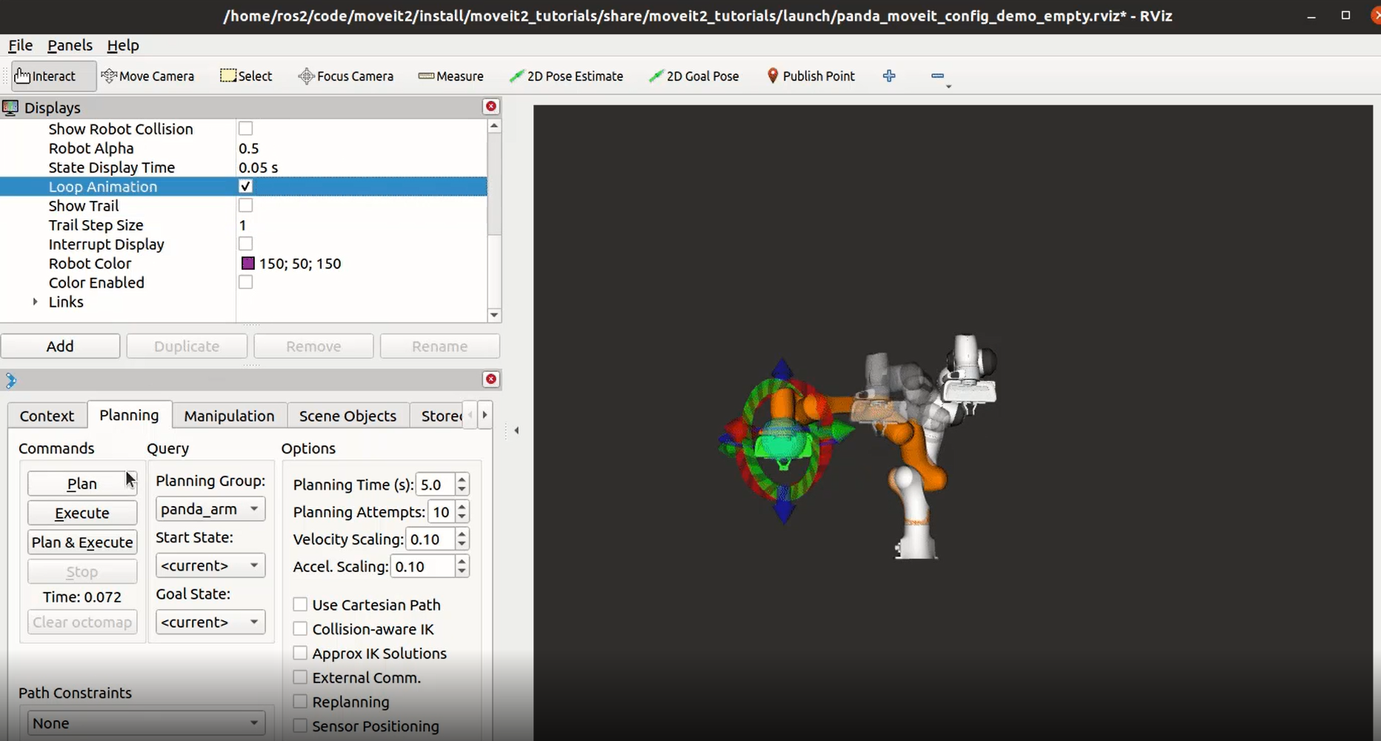Choose the Select tool in toolbar

[x=246, y=76]
